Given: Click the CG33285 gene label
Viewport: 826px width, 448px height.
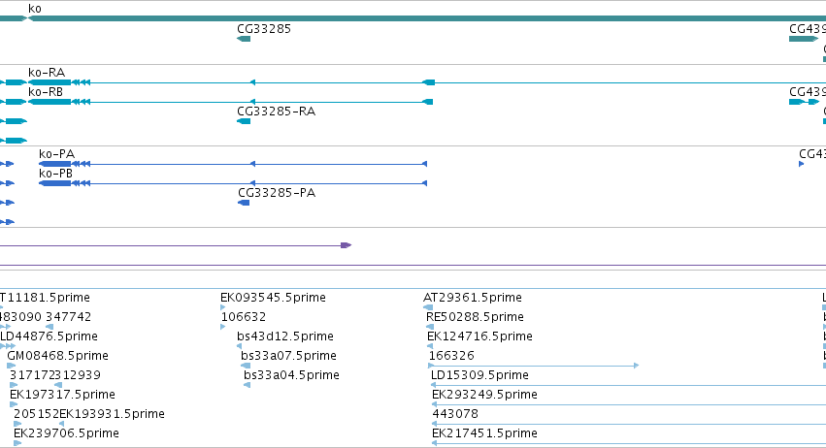Looking at the screenshot, I should tap(264, 29).
